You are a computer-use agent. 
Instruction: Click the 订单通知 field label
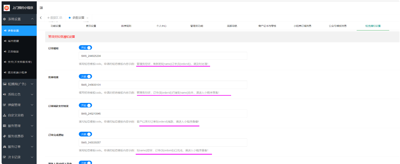pyautogui.click(x=53, y=48)
